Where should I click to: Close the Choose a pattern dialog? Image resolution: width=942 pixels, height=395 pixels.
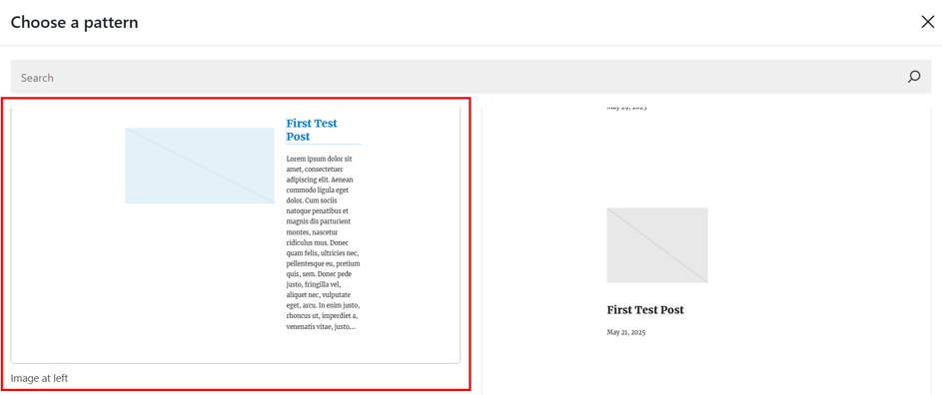(928, 22)
